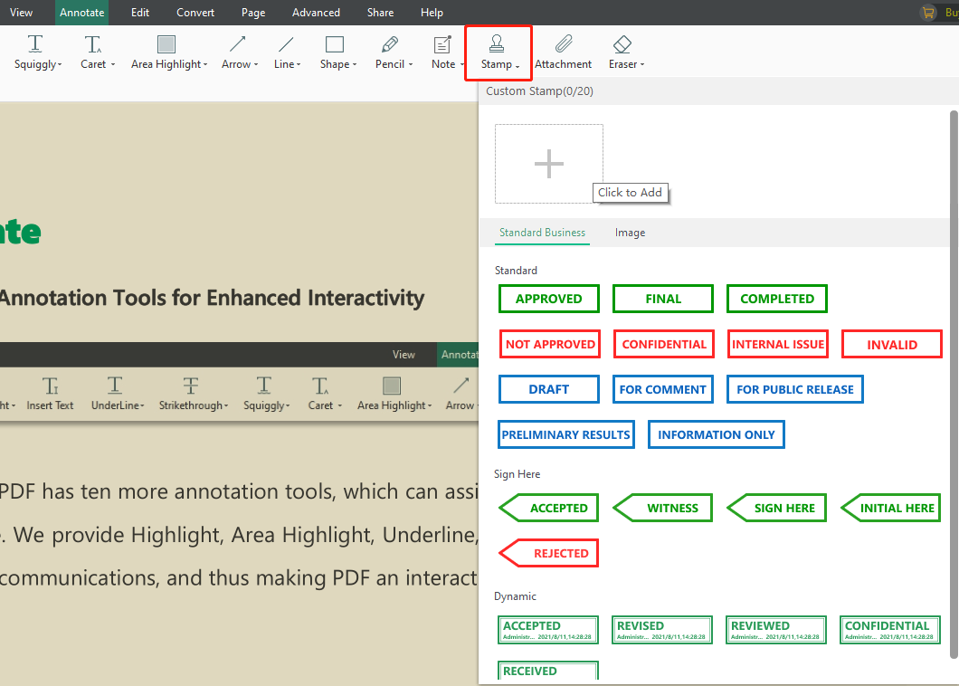Select the Pencil drawing tool icon
Screen dimensions: 959x686
pyautogui.click(x=390, y=44)
